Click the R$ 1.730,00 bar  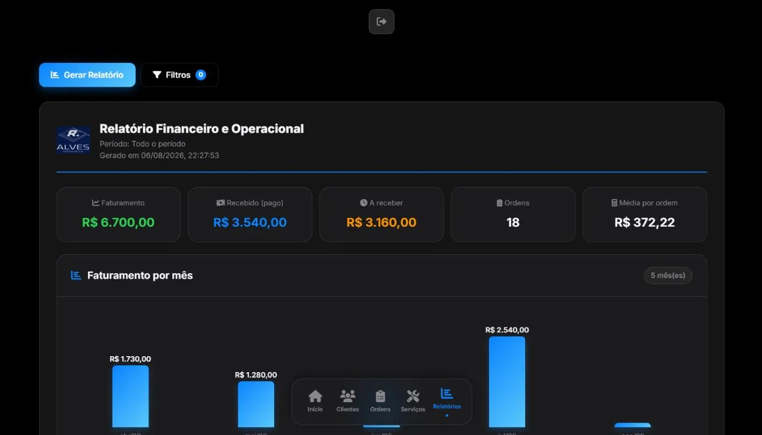coord(131,397)
